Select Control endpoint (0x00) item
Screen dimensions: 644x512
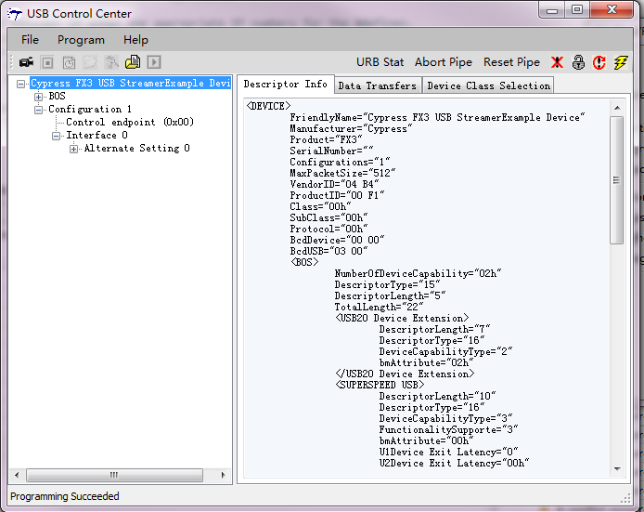click(130, 122)
